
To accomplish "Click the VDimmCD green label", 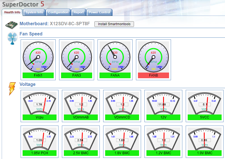I will 122,117.
